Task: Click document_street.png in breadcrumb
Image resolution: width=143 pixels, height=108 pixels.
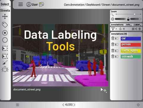Action: click(x=126, y=5)
